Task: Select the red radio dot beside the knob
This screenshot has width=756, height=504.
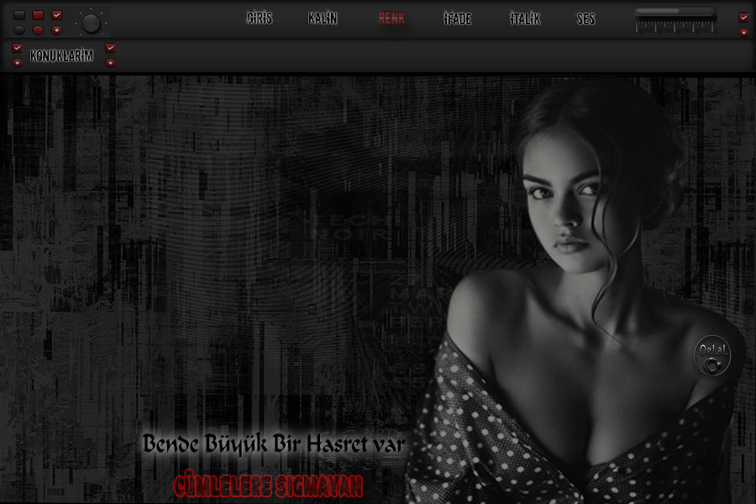Action: click(57, 30)
